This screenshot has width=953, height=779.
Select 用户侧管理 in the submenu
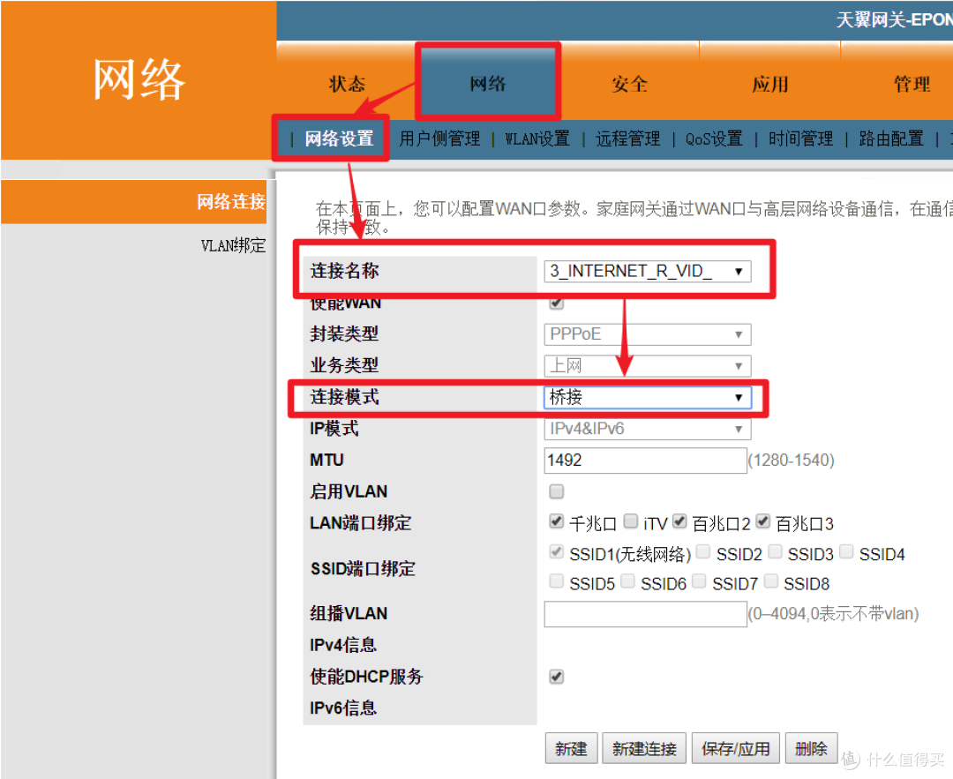click(x=439, y=138)
